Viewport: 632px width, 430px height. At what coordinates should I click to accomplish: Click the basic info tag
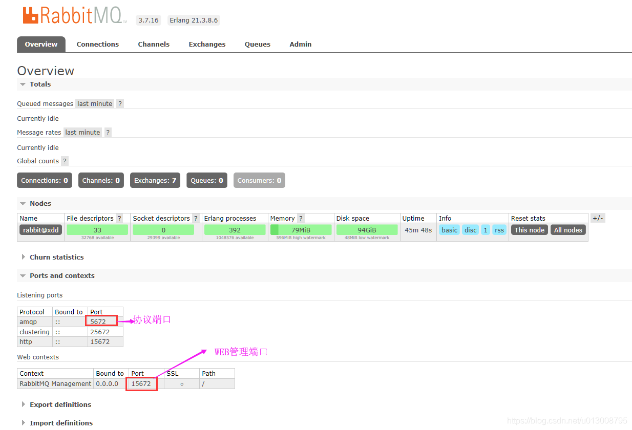coord(449,230)
